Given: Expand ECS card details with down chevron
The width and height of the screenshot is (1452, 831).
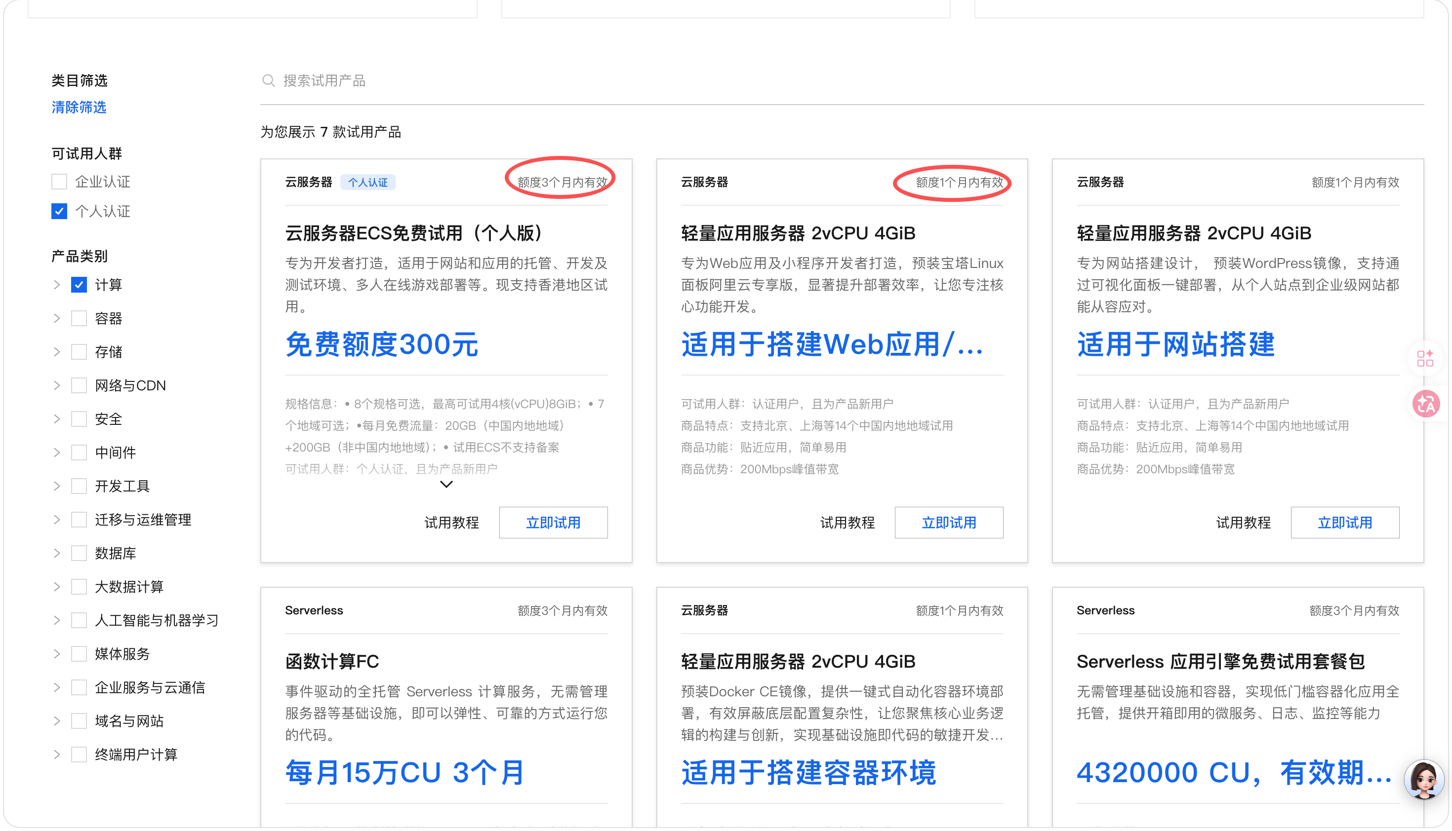Looking at the screenshot, I should tap(446, 485).
